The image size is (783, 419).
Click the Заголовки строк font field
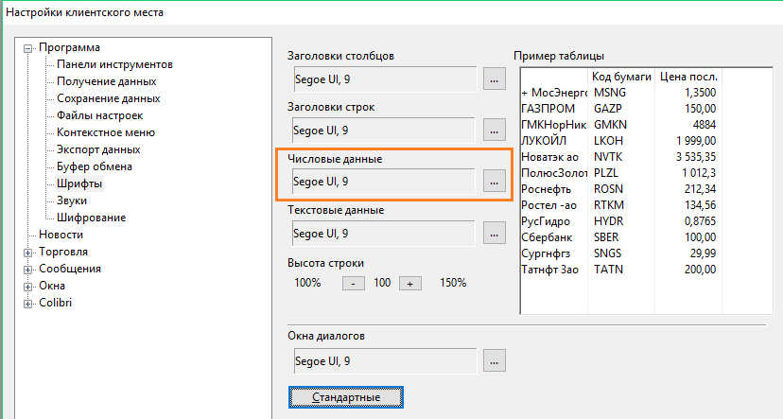[x=384, y=131]
